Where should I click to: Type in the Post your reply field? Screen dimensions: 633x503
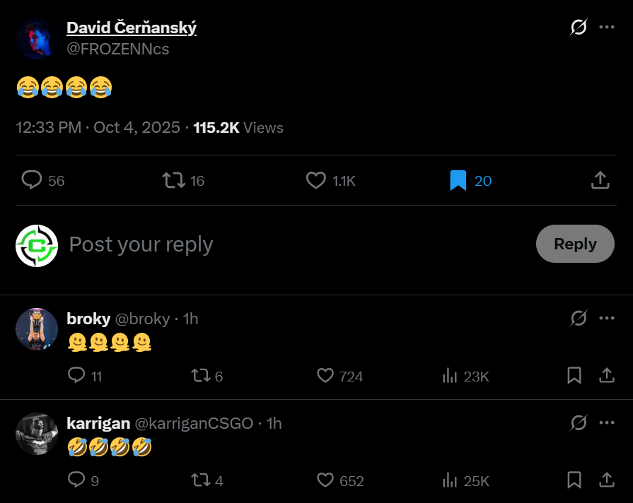click(x=283, y=244)
